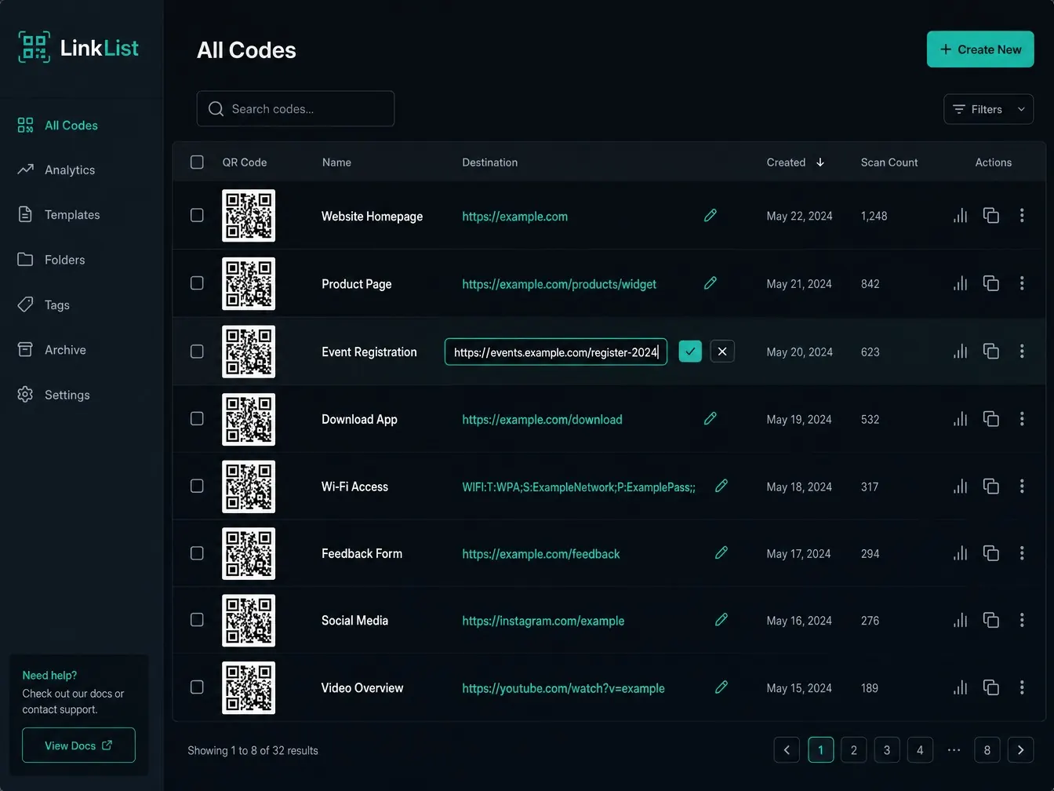Go to next results page
1054x791 pixels.
pyautogui.click(x=1020, y=750)
